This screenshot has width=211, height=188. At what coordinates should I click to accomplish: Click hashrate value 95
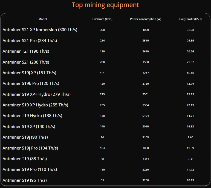(x=102, y=180)
